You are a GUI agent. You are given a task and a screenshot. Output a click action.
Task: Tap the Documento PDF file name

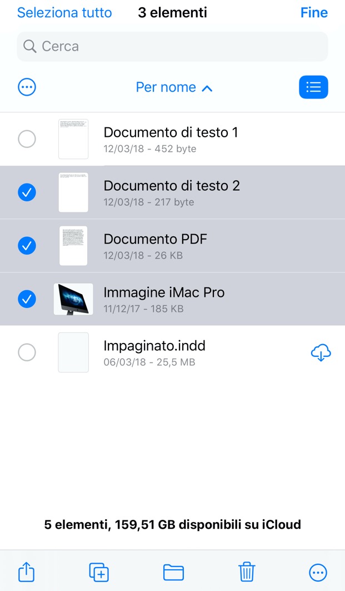[155, 239]
